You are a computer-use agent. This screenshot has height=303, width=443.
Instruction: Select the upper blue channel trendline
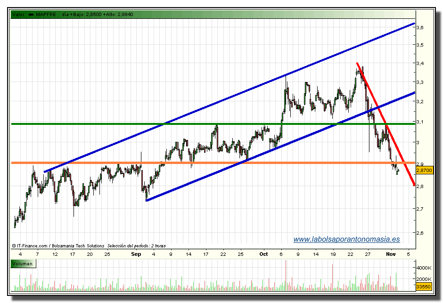click(230, 98)
